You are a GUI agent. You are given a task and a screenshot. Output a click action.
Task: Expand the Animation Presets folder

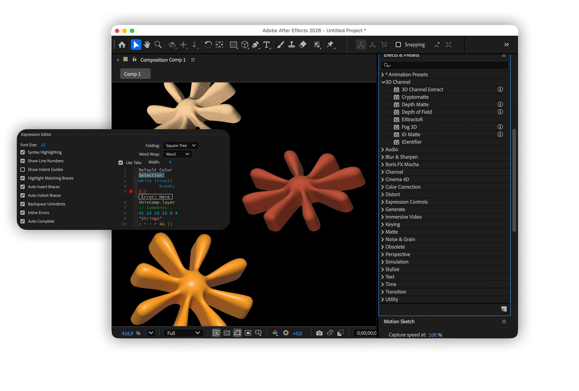pyautogui.click(x=383, y=74)
